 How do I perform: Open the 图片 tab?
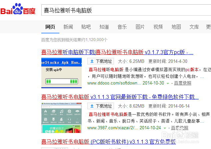(x=140, y=27)
